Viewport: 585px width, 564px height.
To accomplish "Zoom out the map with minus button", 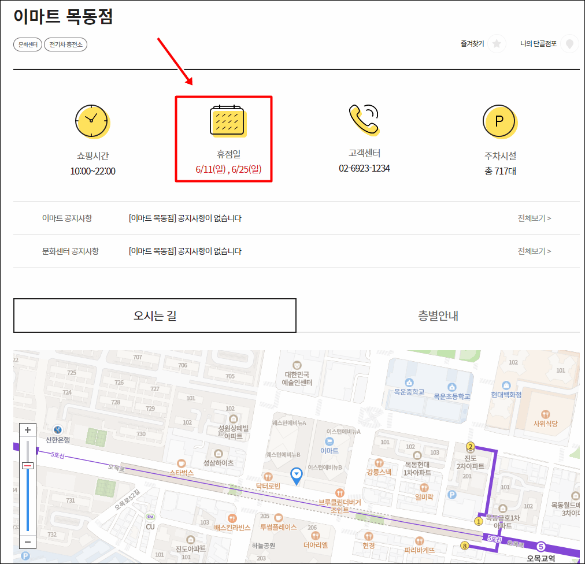I will [x=28, y=541].
